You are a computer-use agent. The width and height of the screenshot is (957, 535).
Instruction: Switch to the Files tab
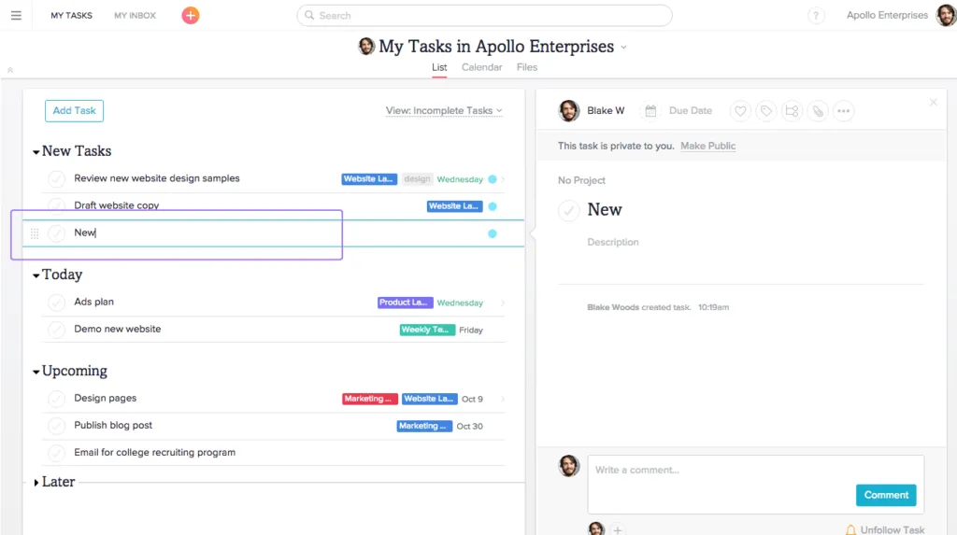tap(527, 67)
